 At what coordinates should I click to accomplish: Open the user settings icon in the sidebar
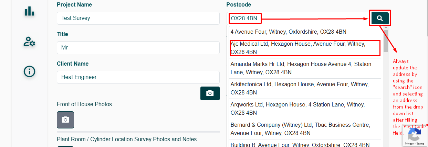pyautogui.click(x=29, y=42)
